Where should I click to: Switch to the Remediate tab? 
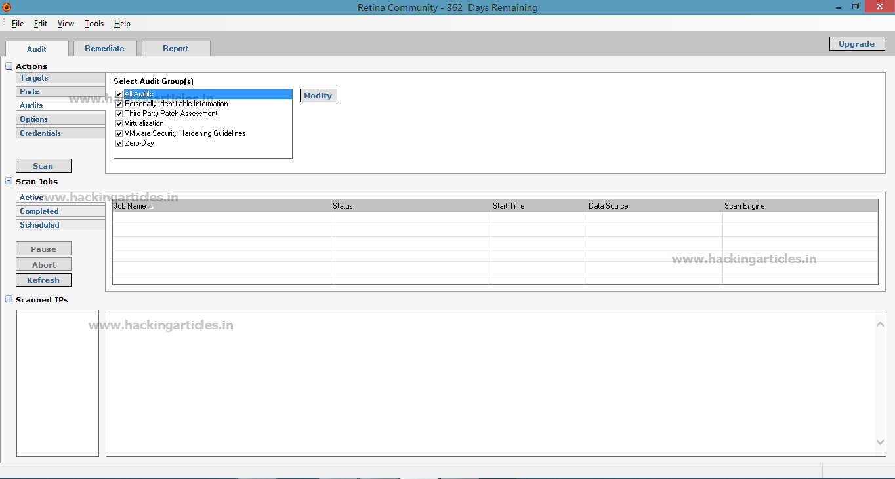(x=104, y=49)
